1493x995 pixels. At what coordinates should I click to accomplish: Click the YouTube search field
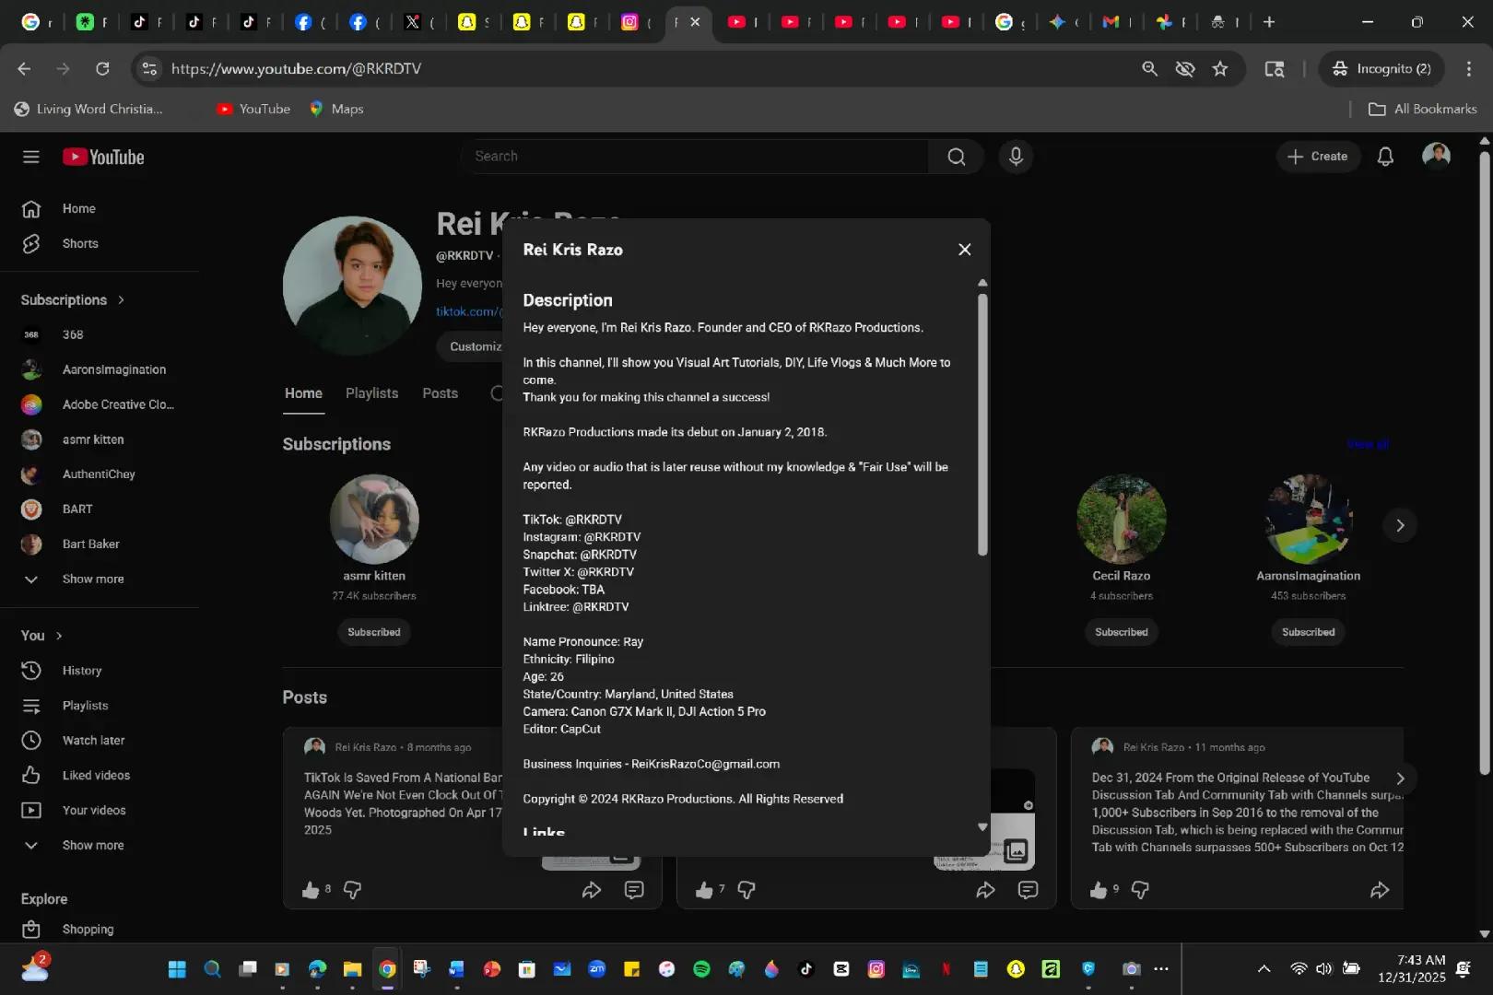[x=695, y=157]
